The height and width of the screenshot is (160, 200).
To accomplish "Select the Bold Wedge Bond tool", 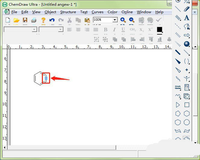I will point(178,61).
